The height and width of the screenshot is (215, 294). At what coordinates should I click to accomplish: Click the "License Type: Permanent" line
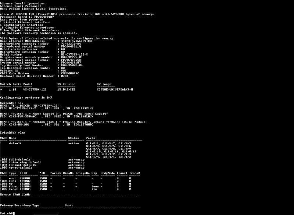21,6
